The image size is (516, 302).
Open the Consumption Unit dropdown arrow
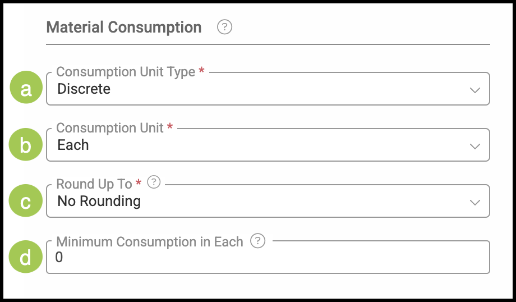[x=474, y=146]
